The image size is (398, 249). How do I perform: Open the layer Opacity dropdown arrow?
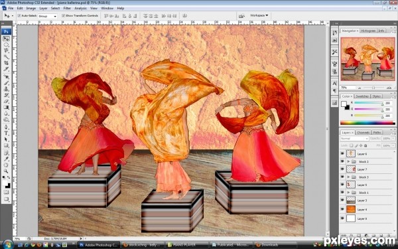393,139
